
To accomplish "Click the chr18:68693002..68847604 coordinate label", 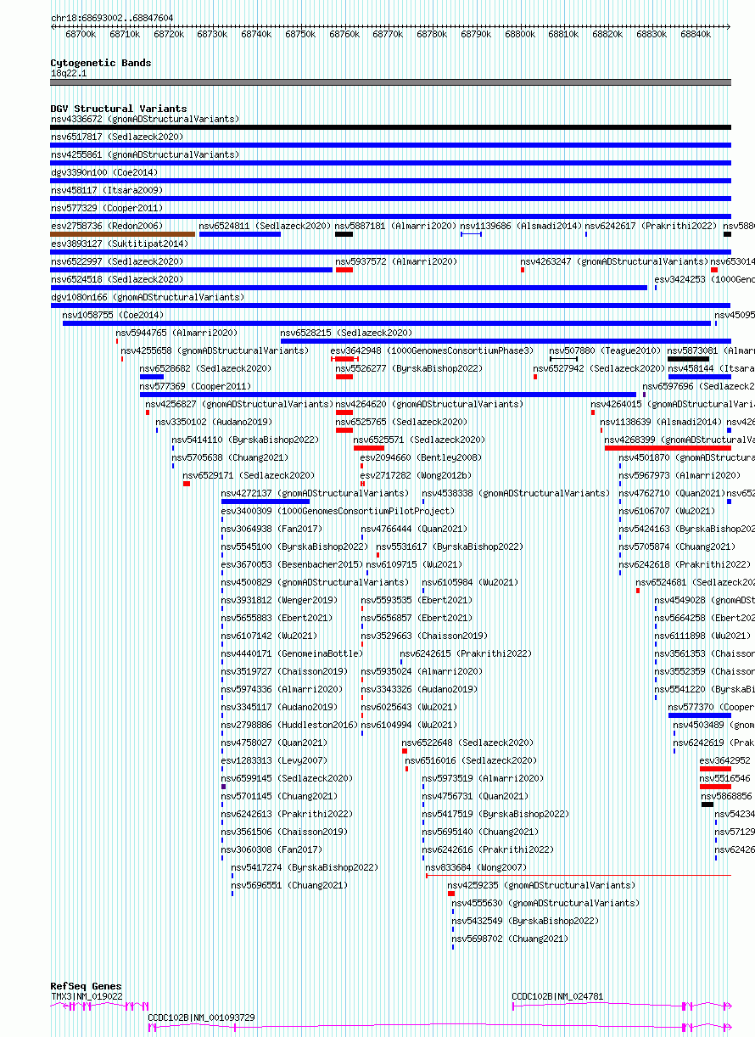I will 112,18.
